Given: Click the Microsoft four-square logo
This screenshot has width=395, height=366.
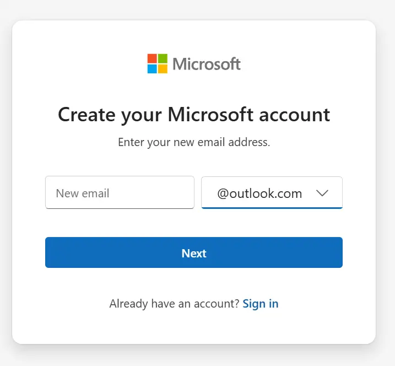Looking at the screenshot, I should 157,64.
